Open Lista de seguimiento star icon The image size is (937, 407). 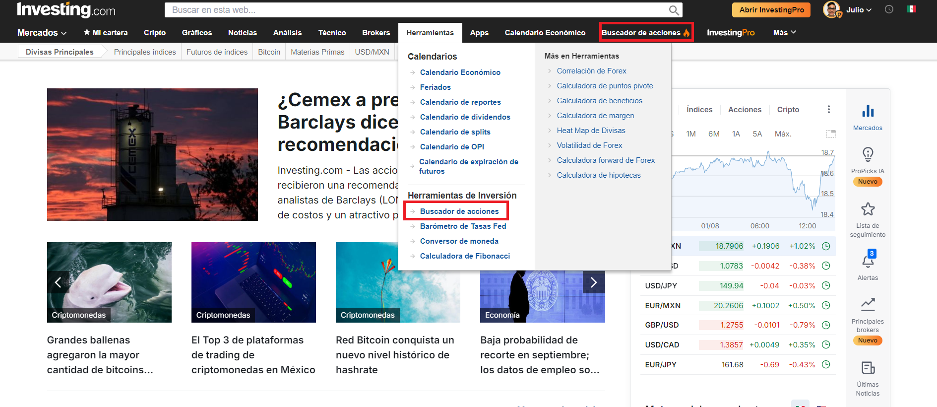pyautogui.click(x=868, y=209)
